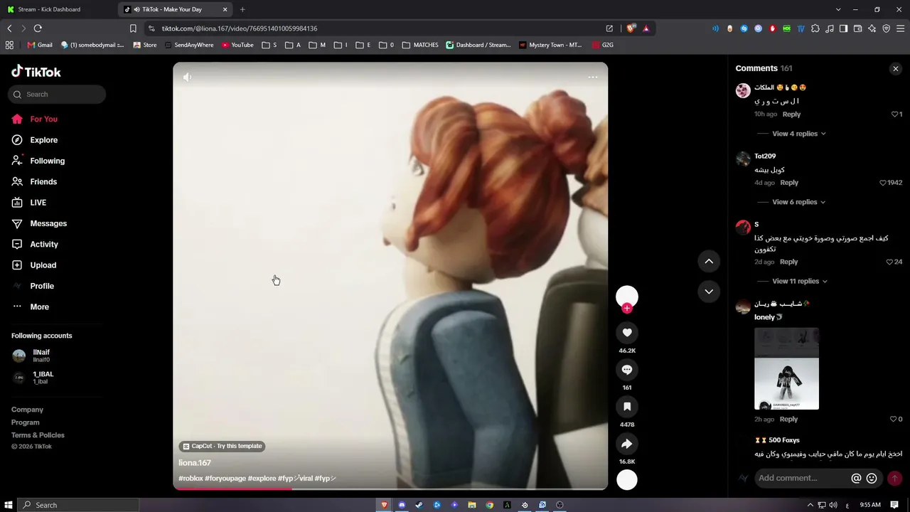Open Brave Wallet from the toolbar

coord(857,28)
